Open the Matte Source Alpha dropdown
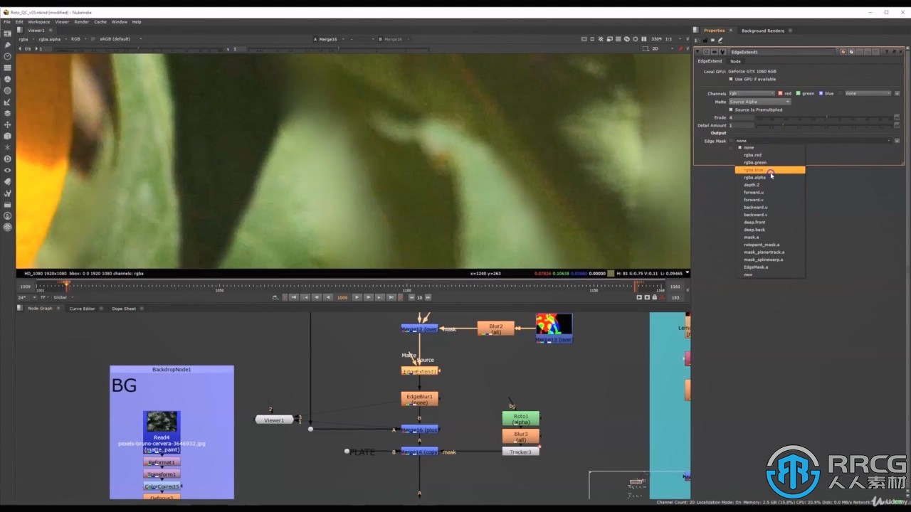The height and width of the screenshot is (512, 911). tap(759, 102)
